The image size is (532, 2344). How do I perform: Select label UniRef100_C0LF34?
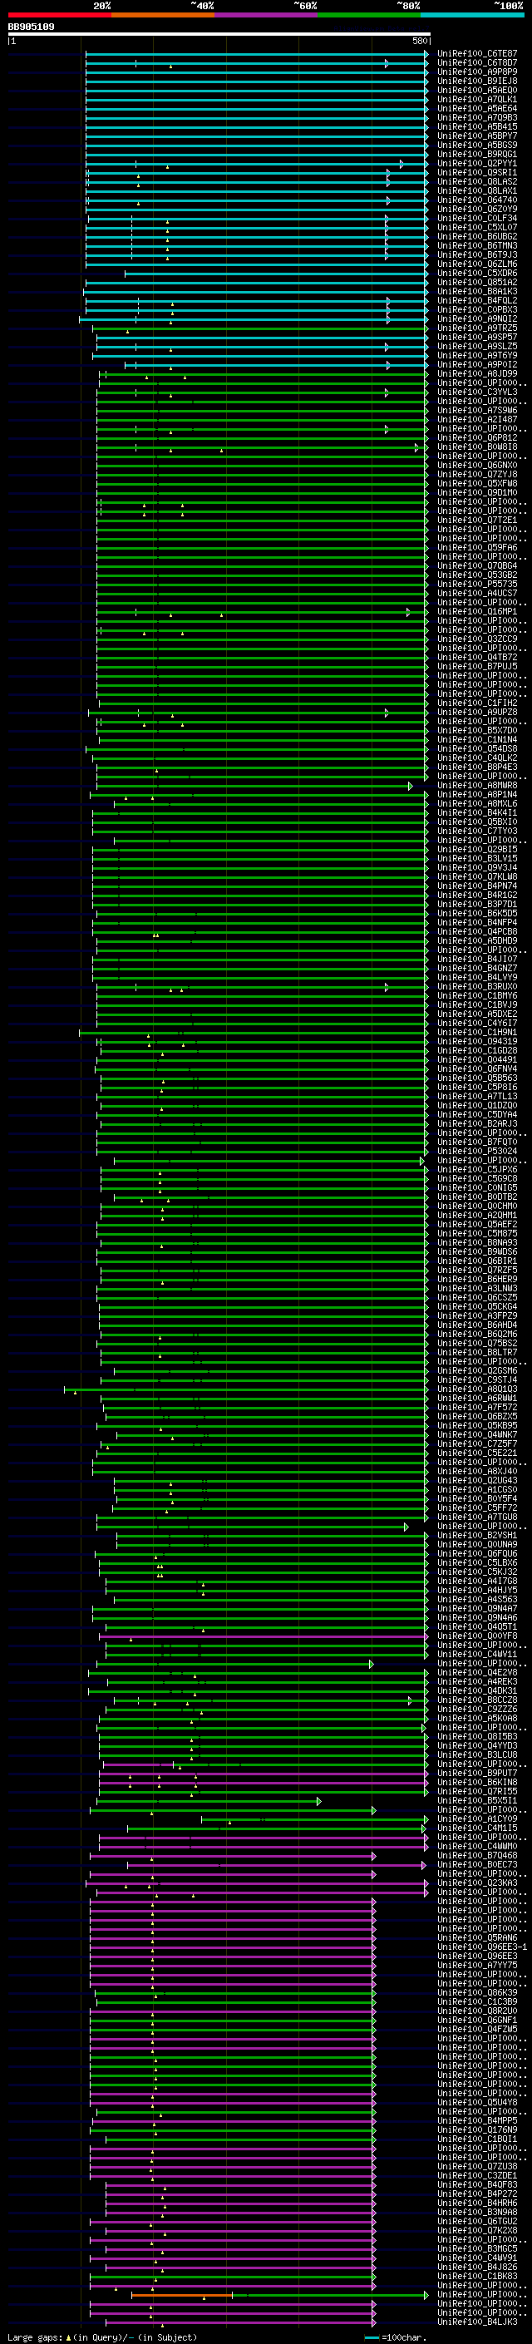(x=476, y=219)
